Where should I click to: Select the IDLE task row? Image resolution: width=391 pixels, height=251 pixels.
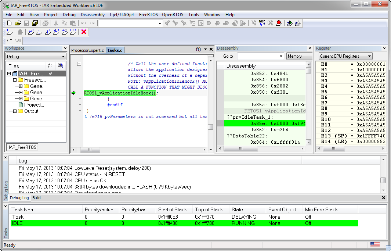point(184,223)
